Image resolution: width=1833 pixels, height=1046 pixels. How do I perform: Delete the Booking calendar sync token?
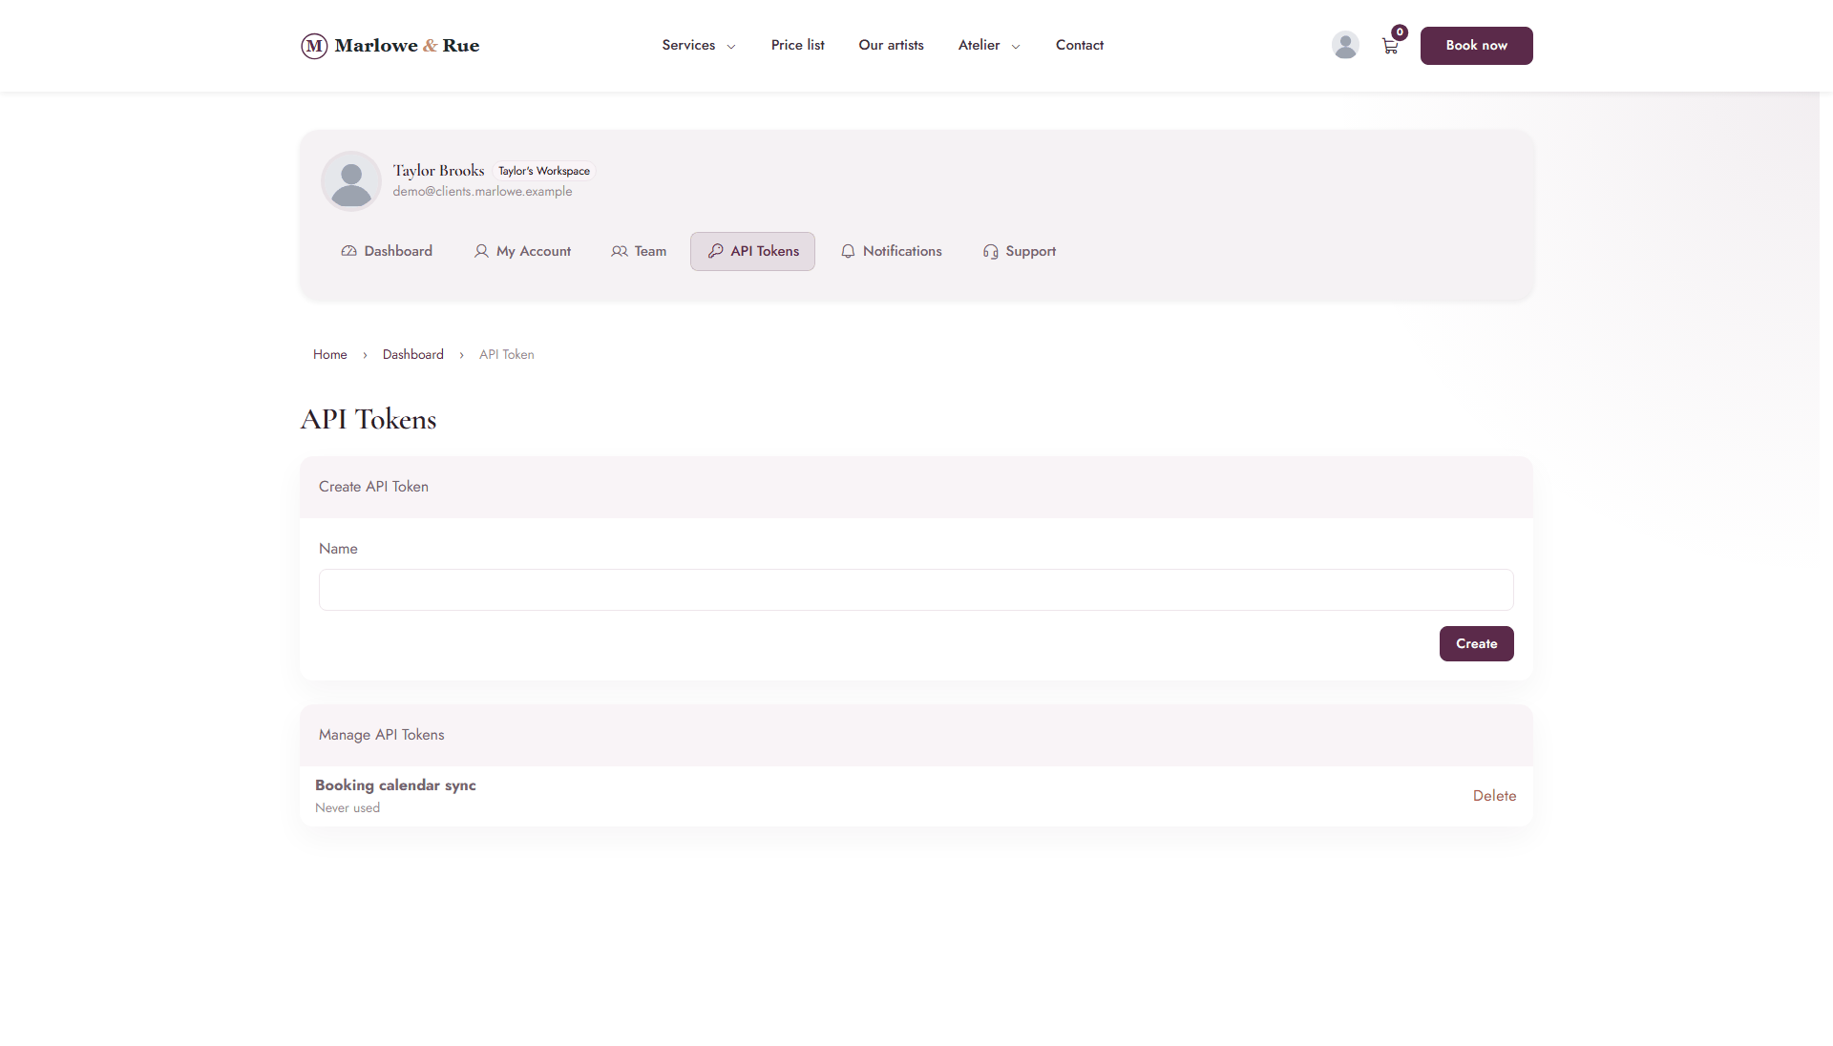pos(1494,796)
